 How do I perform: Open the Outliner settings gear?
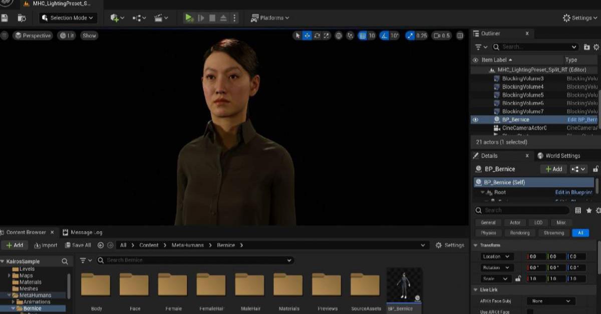tap(596, 47)
